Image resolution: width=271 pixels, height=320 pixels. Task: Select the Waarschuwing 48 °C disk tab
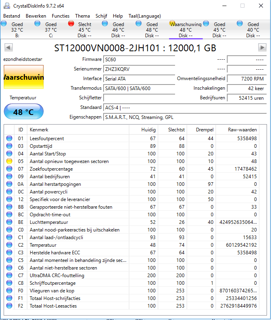[x=186, y=30]
